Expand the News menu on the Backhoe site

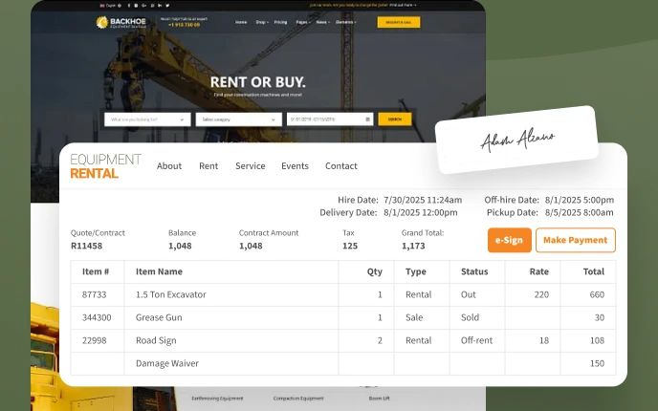(x=322, y=22)
